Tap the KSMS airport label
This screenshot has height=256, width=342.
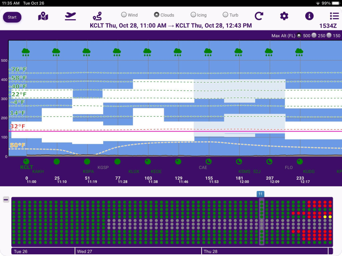click(x=244, y=171)
